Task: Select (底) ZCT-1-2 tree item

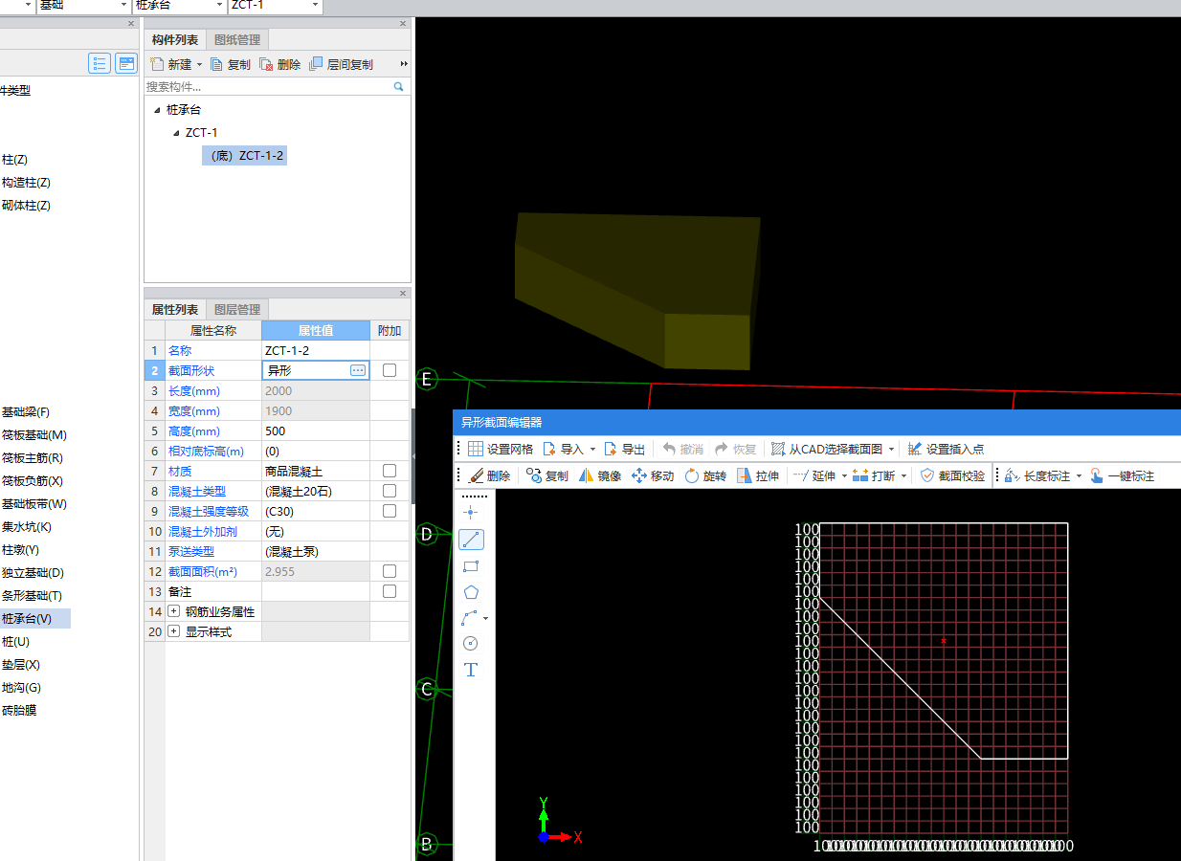Action: pos(244,156)
